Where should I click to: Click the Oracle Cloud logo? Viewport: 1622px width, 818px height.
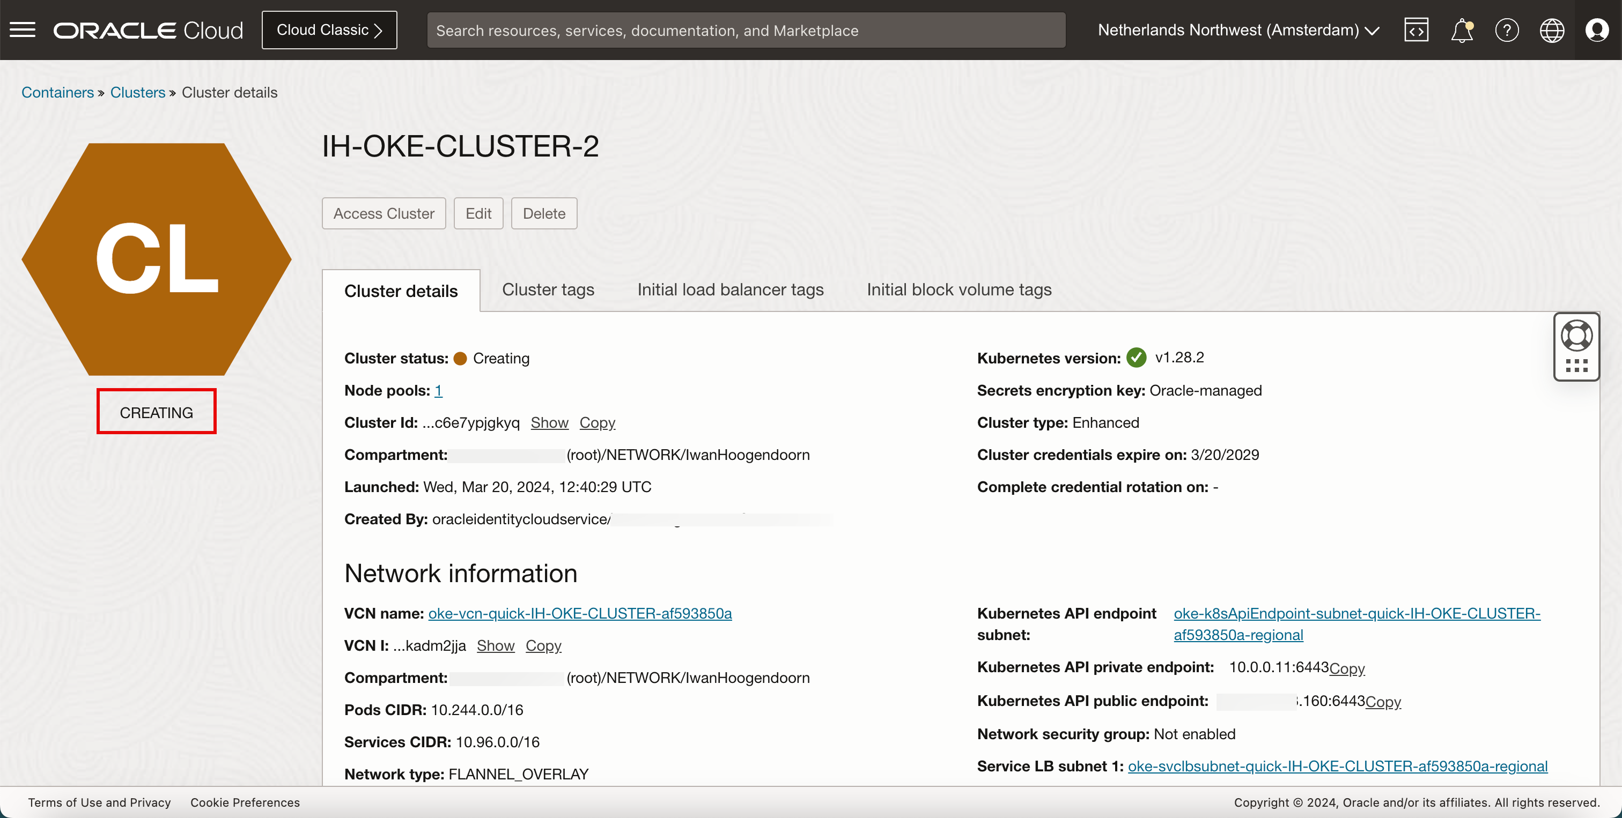pyautogui.click(x=148, y=29)
